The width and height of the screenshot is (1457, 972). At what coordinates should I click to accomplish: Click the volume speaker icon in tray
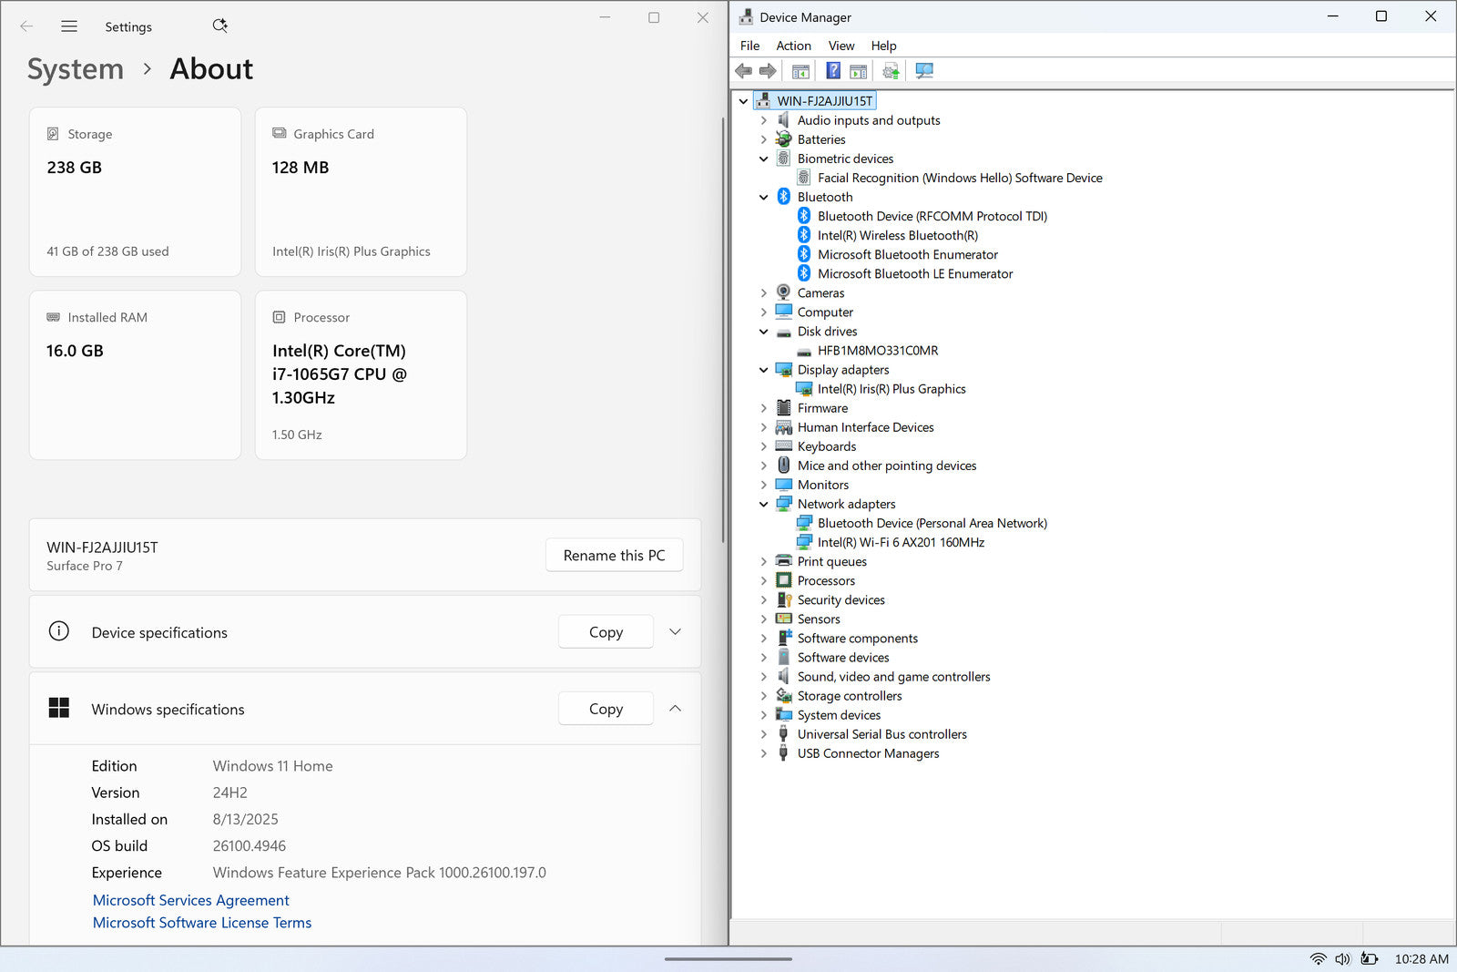tap(1343, 959)
